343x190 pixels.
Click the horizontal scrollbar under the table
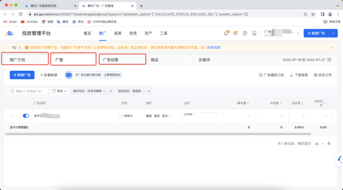[x=129, y=134]
